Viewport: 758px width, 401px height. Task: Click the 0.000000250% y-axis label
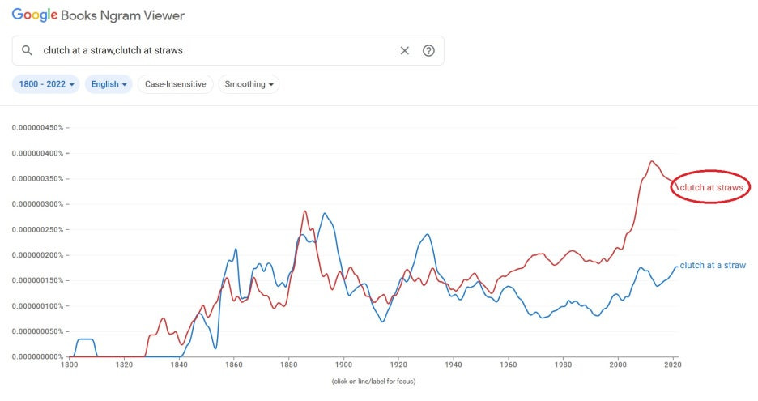(x=38, y=230)
